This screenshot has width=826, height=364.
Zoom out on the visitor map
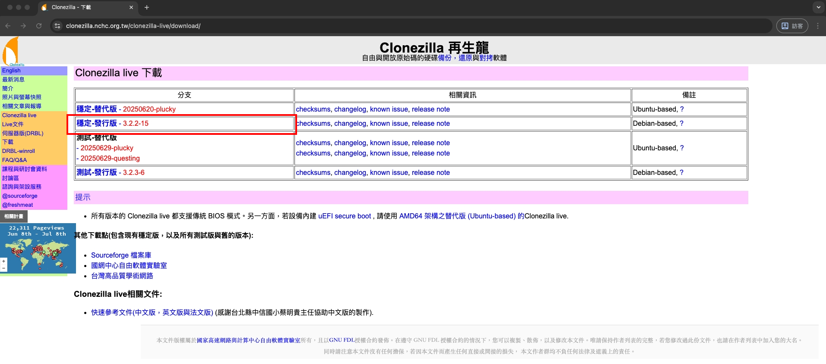coord(3,268)
